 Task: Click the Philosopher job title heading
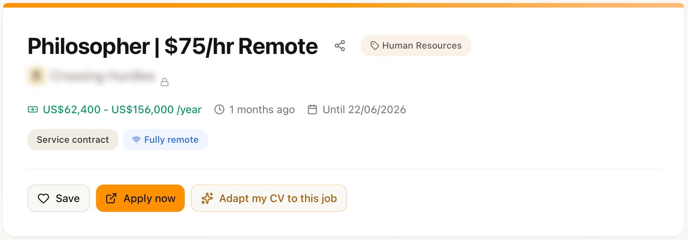tap(173, 46)
